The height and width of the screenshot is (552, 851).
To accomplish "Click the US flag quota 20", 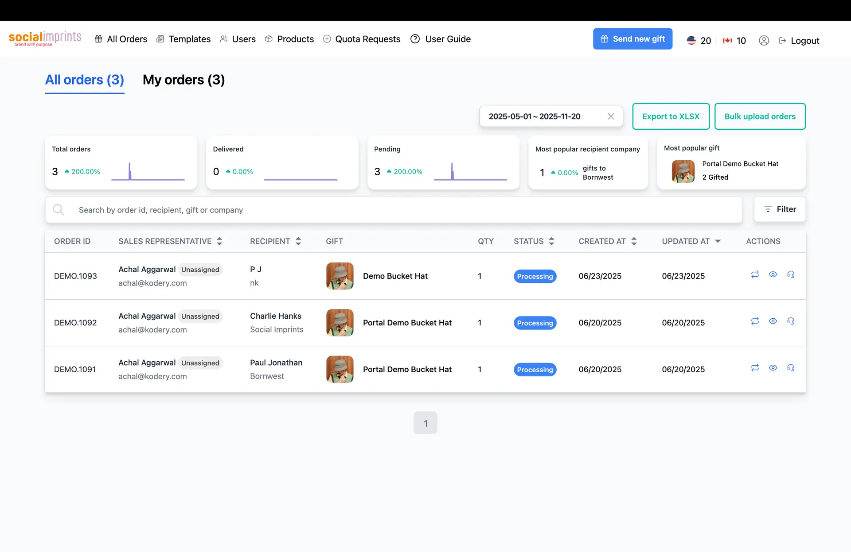I will click(699, 40).
